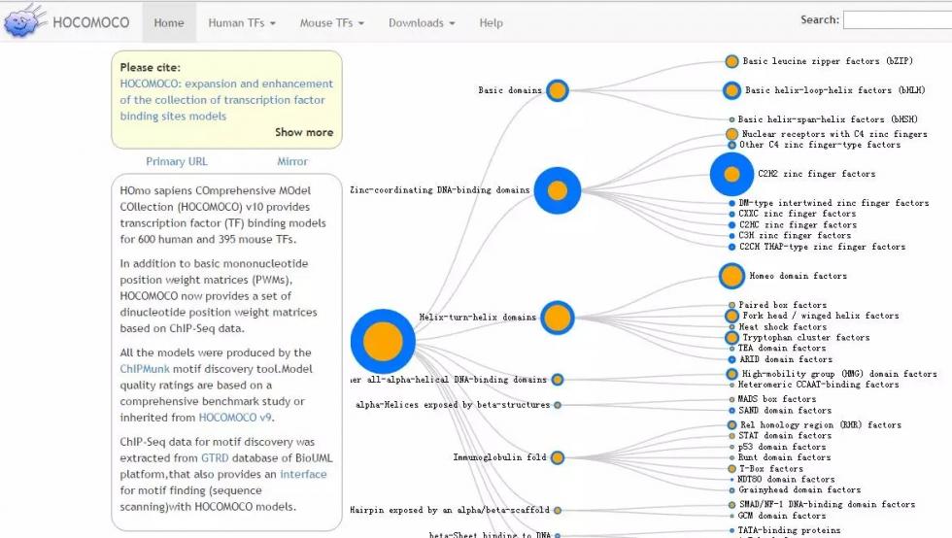Click Nuclear receptors with C4 zinc fingers node
Image resolution: width=952 pixels, height=538 pixels.
[731, 134]
